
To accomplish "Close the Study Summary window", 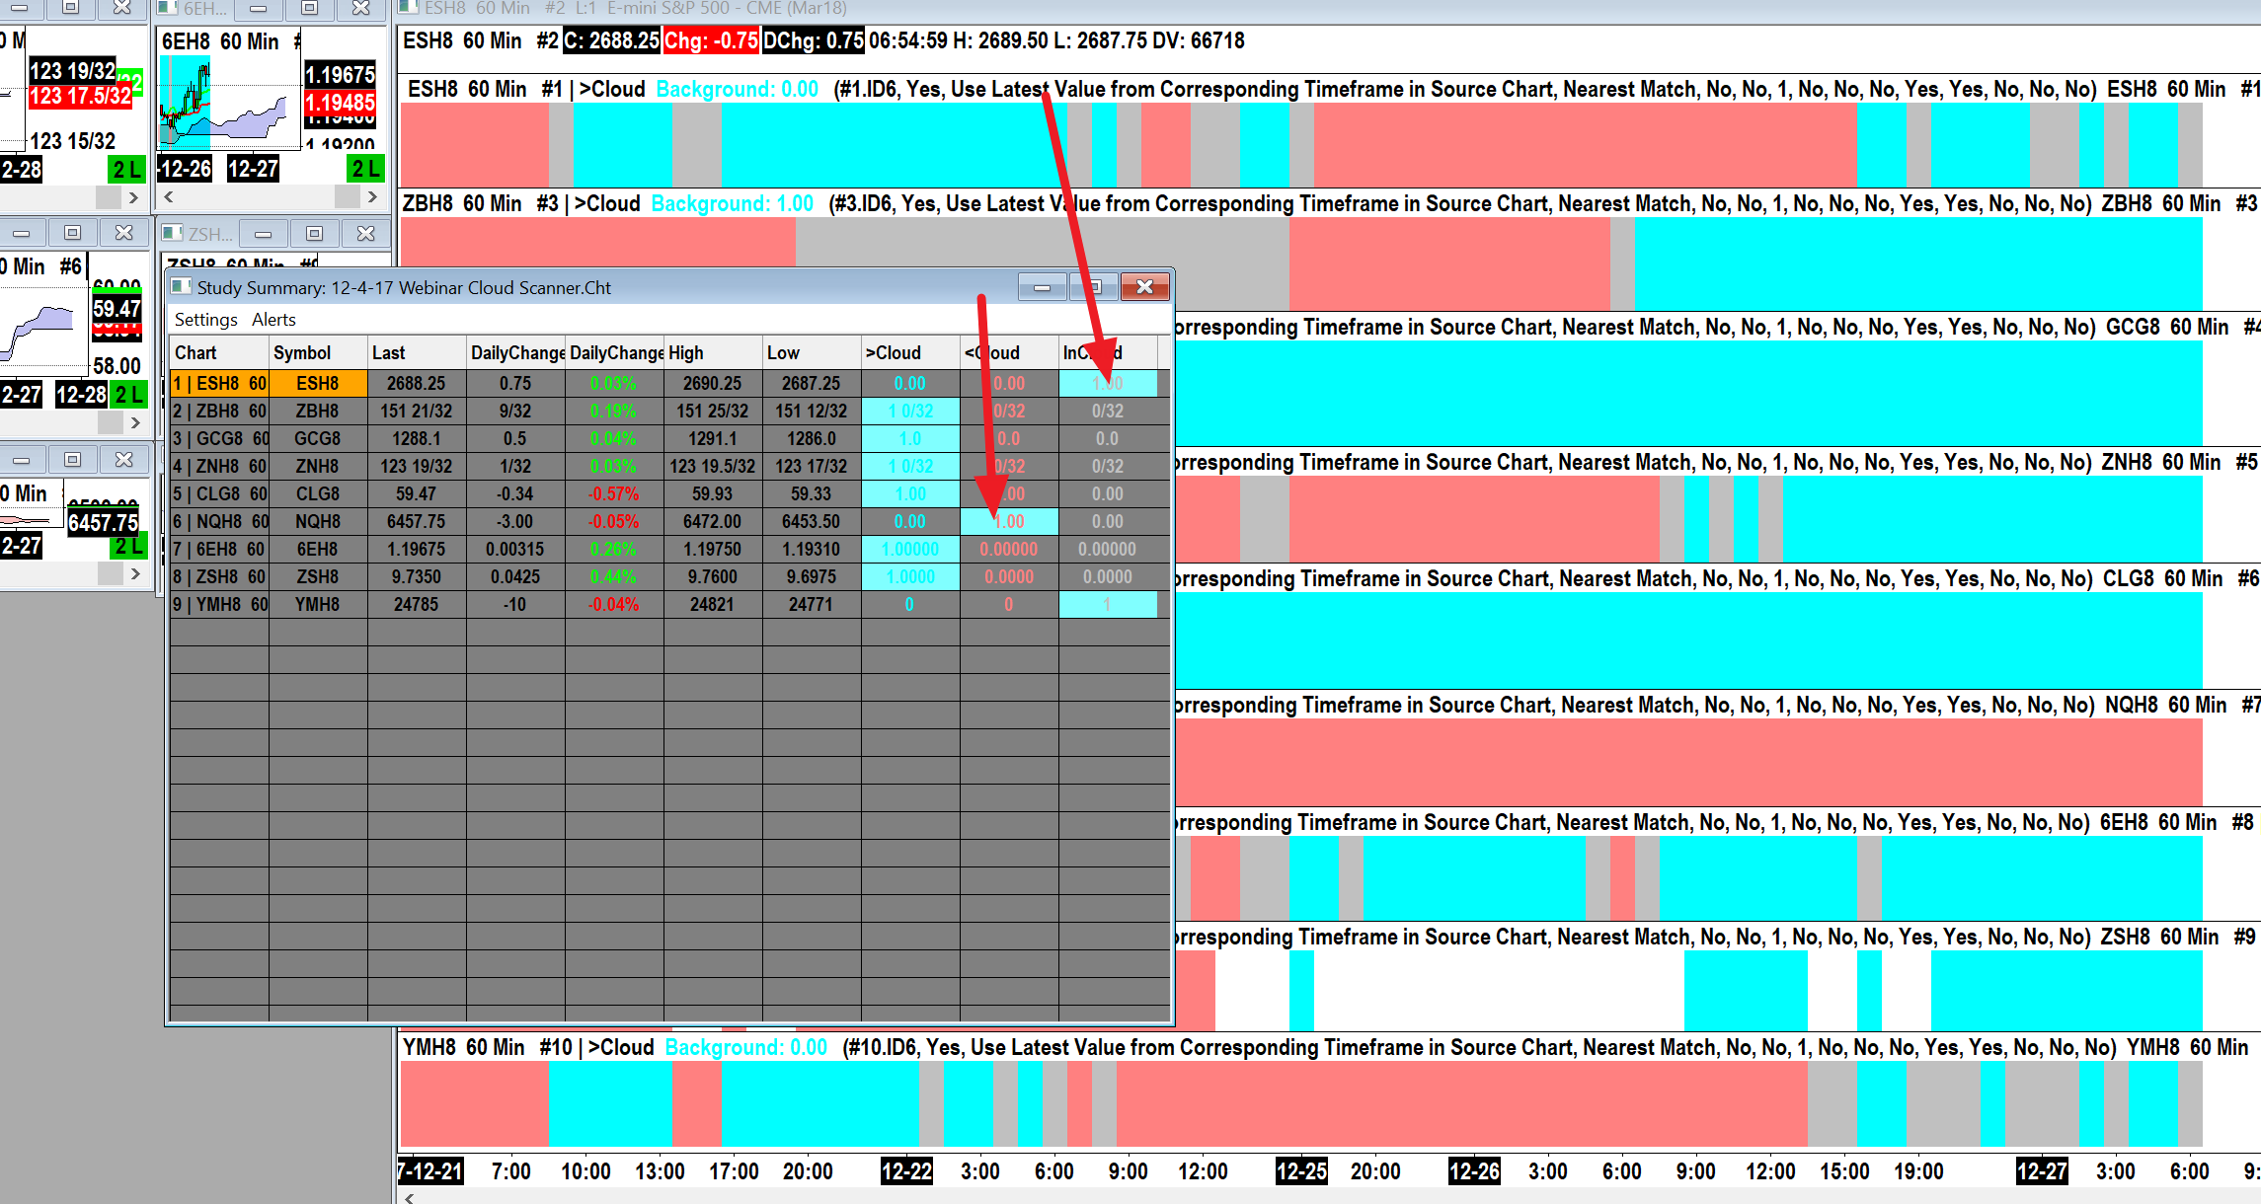I will 1144,287.
